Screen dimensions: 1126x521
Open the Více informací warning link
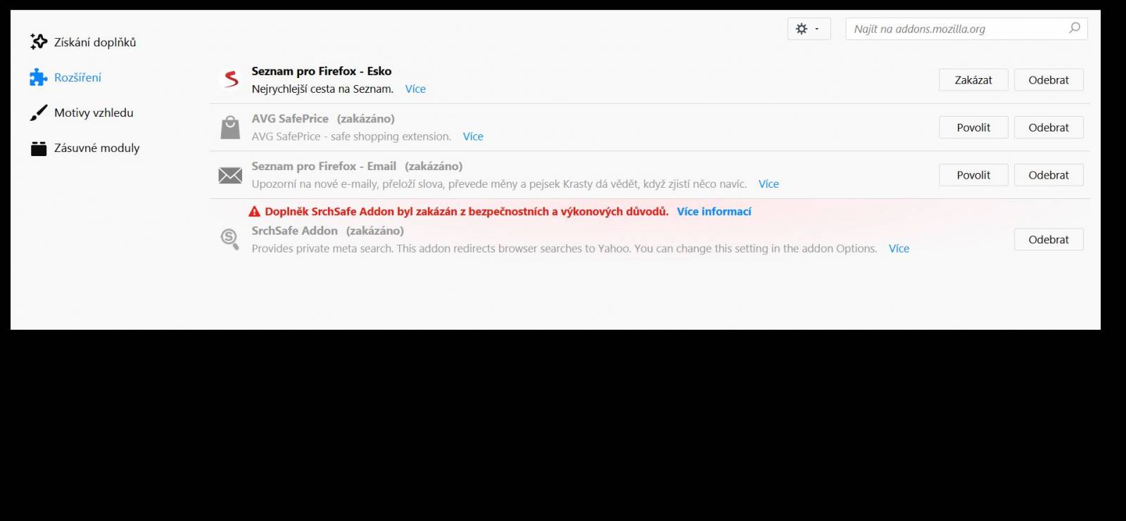714,212
